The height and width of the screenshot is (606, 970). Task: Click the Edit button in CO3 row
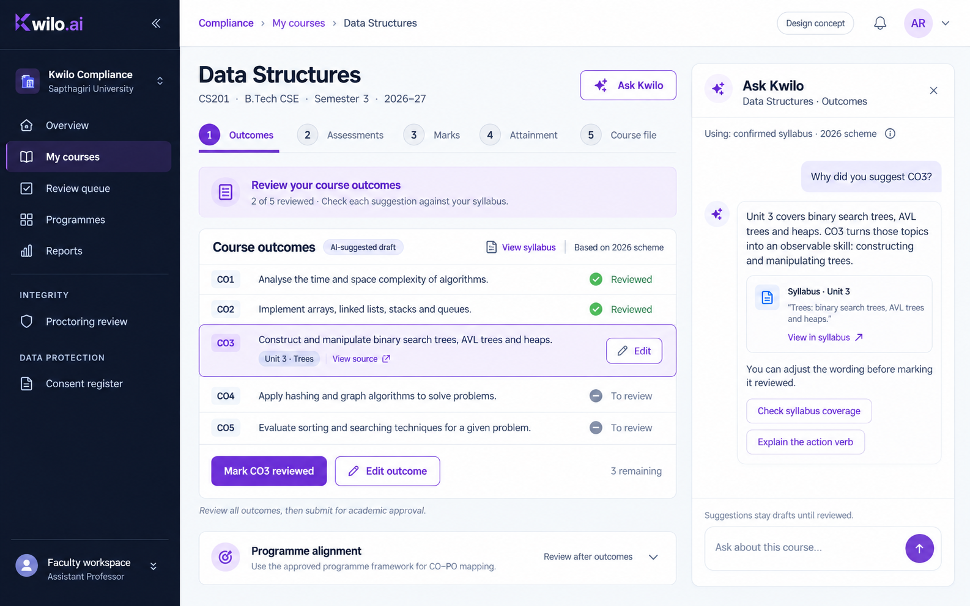pyautogui.click(x=634, y=351)
